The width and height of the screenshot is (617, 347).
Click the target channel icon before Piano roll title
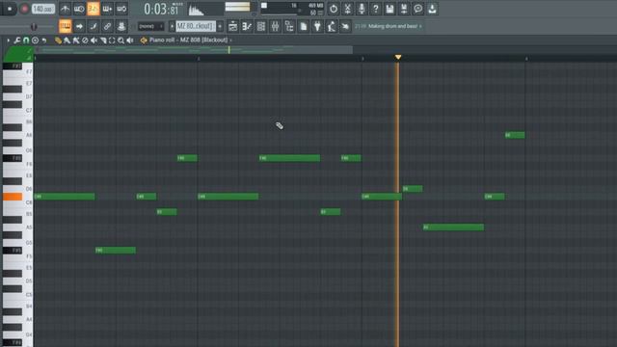(x=144, y=40)
